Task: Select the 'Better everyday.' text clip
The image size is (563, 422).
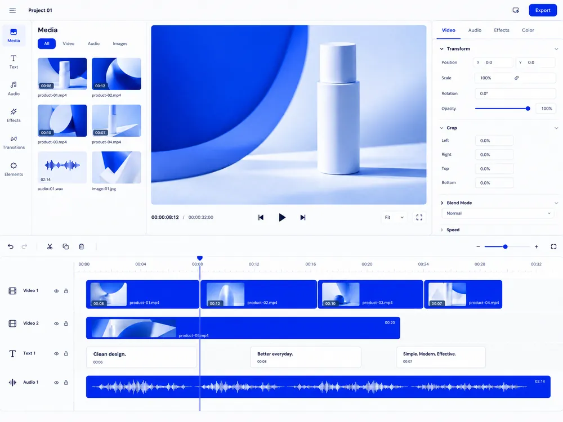Action: pos(306,357)
